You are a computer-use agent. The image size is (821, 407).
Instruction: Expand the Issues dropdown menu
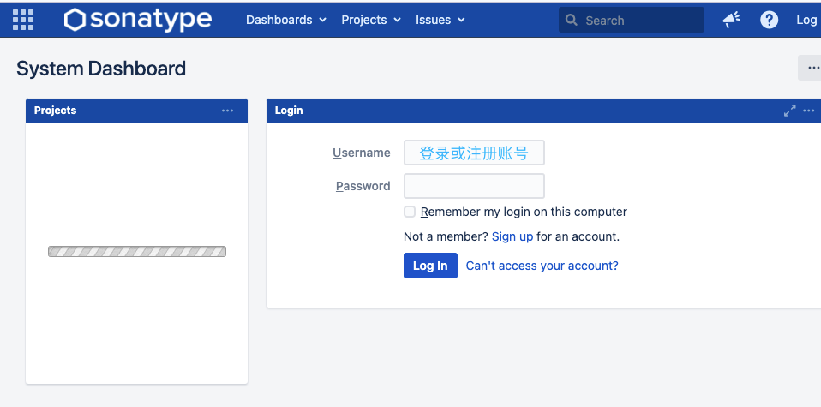(x=440, y=20)
